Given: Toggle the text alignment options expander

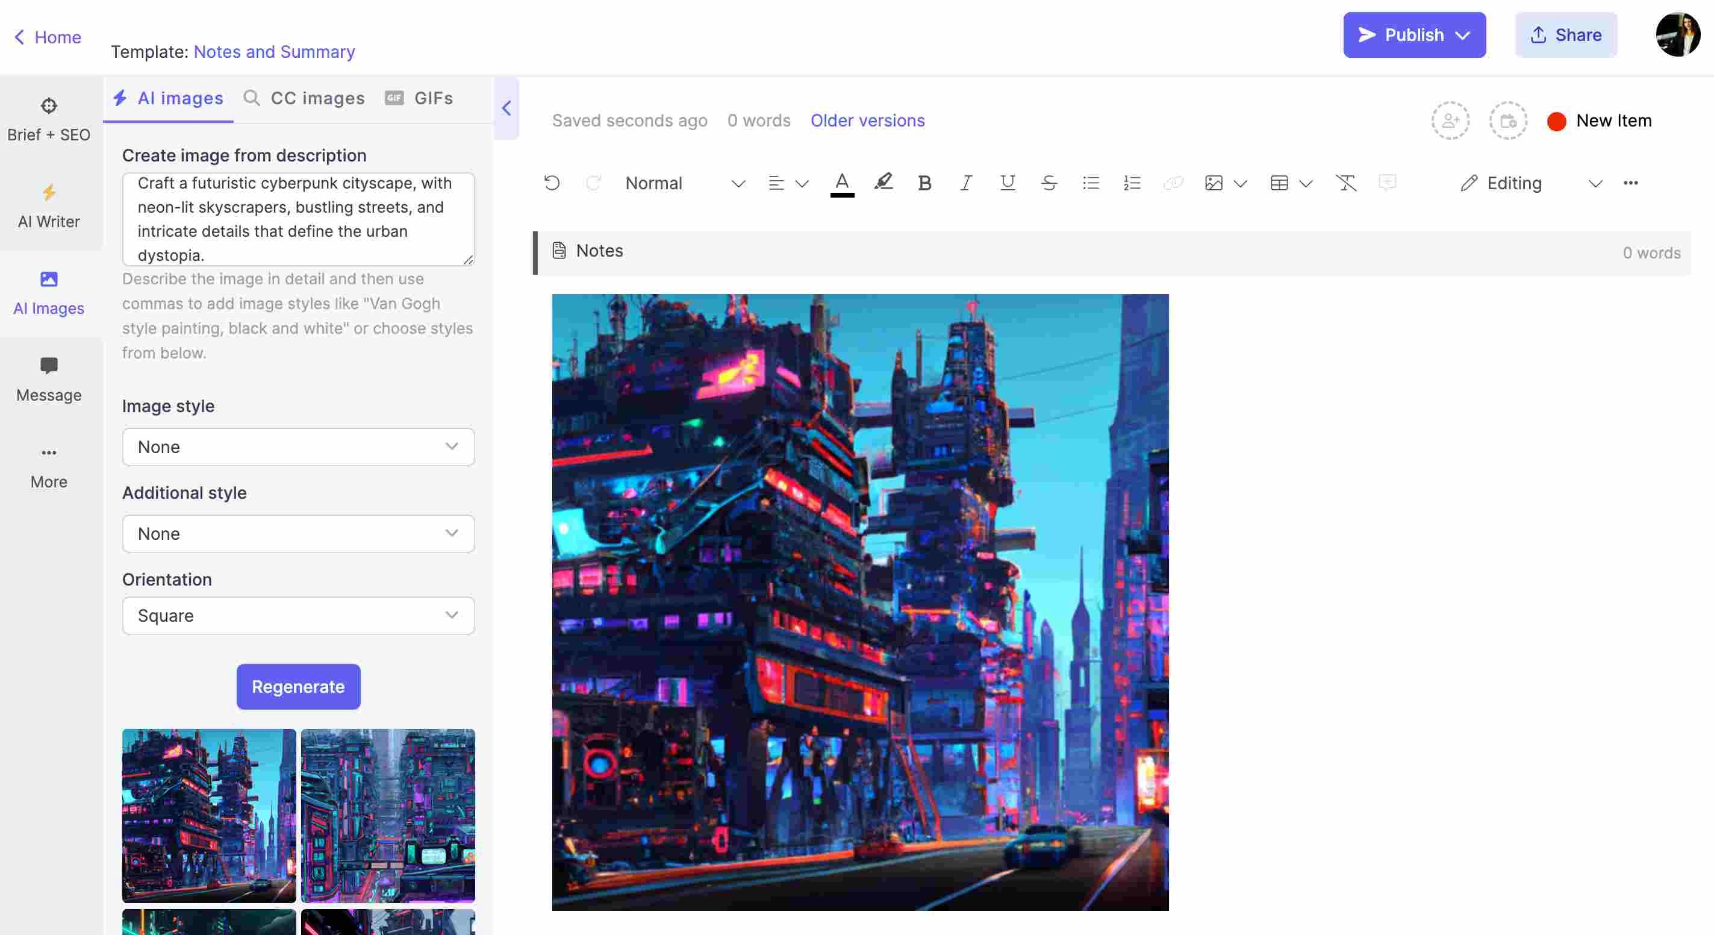Looking at the screenshot, I should click(802, 183).
